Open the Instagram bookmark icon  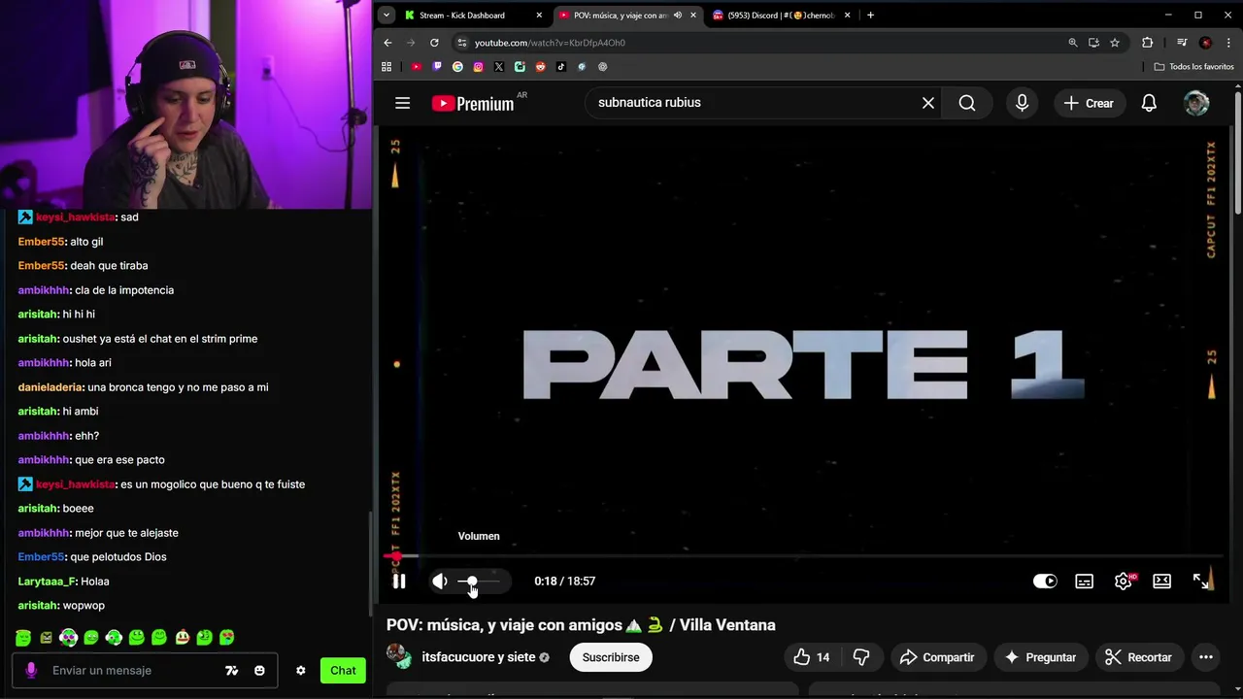[x=479, y=67]
